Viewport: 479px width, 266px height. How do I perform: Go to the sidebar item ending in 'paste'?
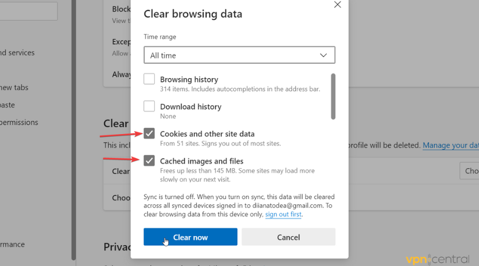pos(7,105)
